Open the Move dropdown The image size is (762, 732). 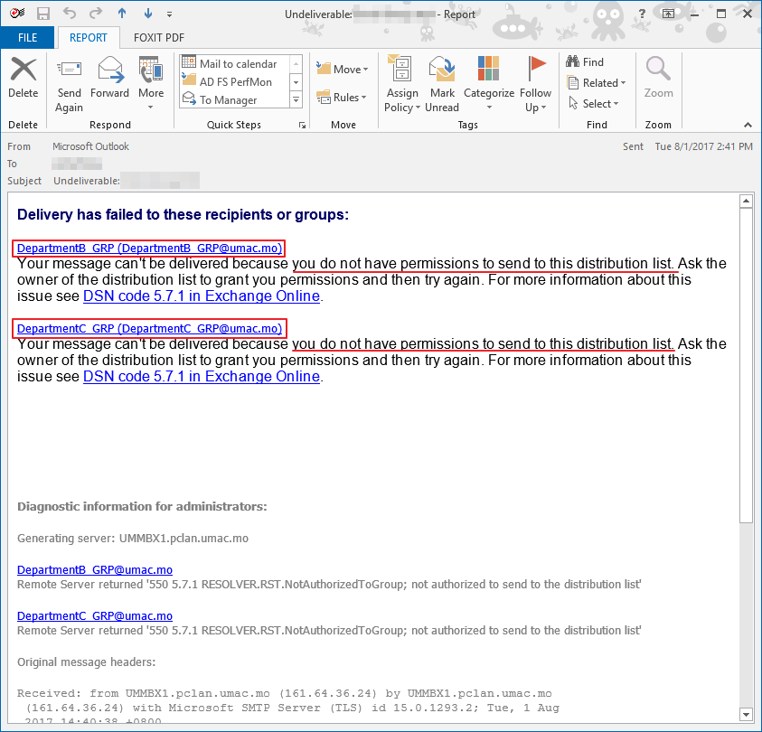[x=342, y=69]
